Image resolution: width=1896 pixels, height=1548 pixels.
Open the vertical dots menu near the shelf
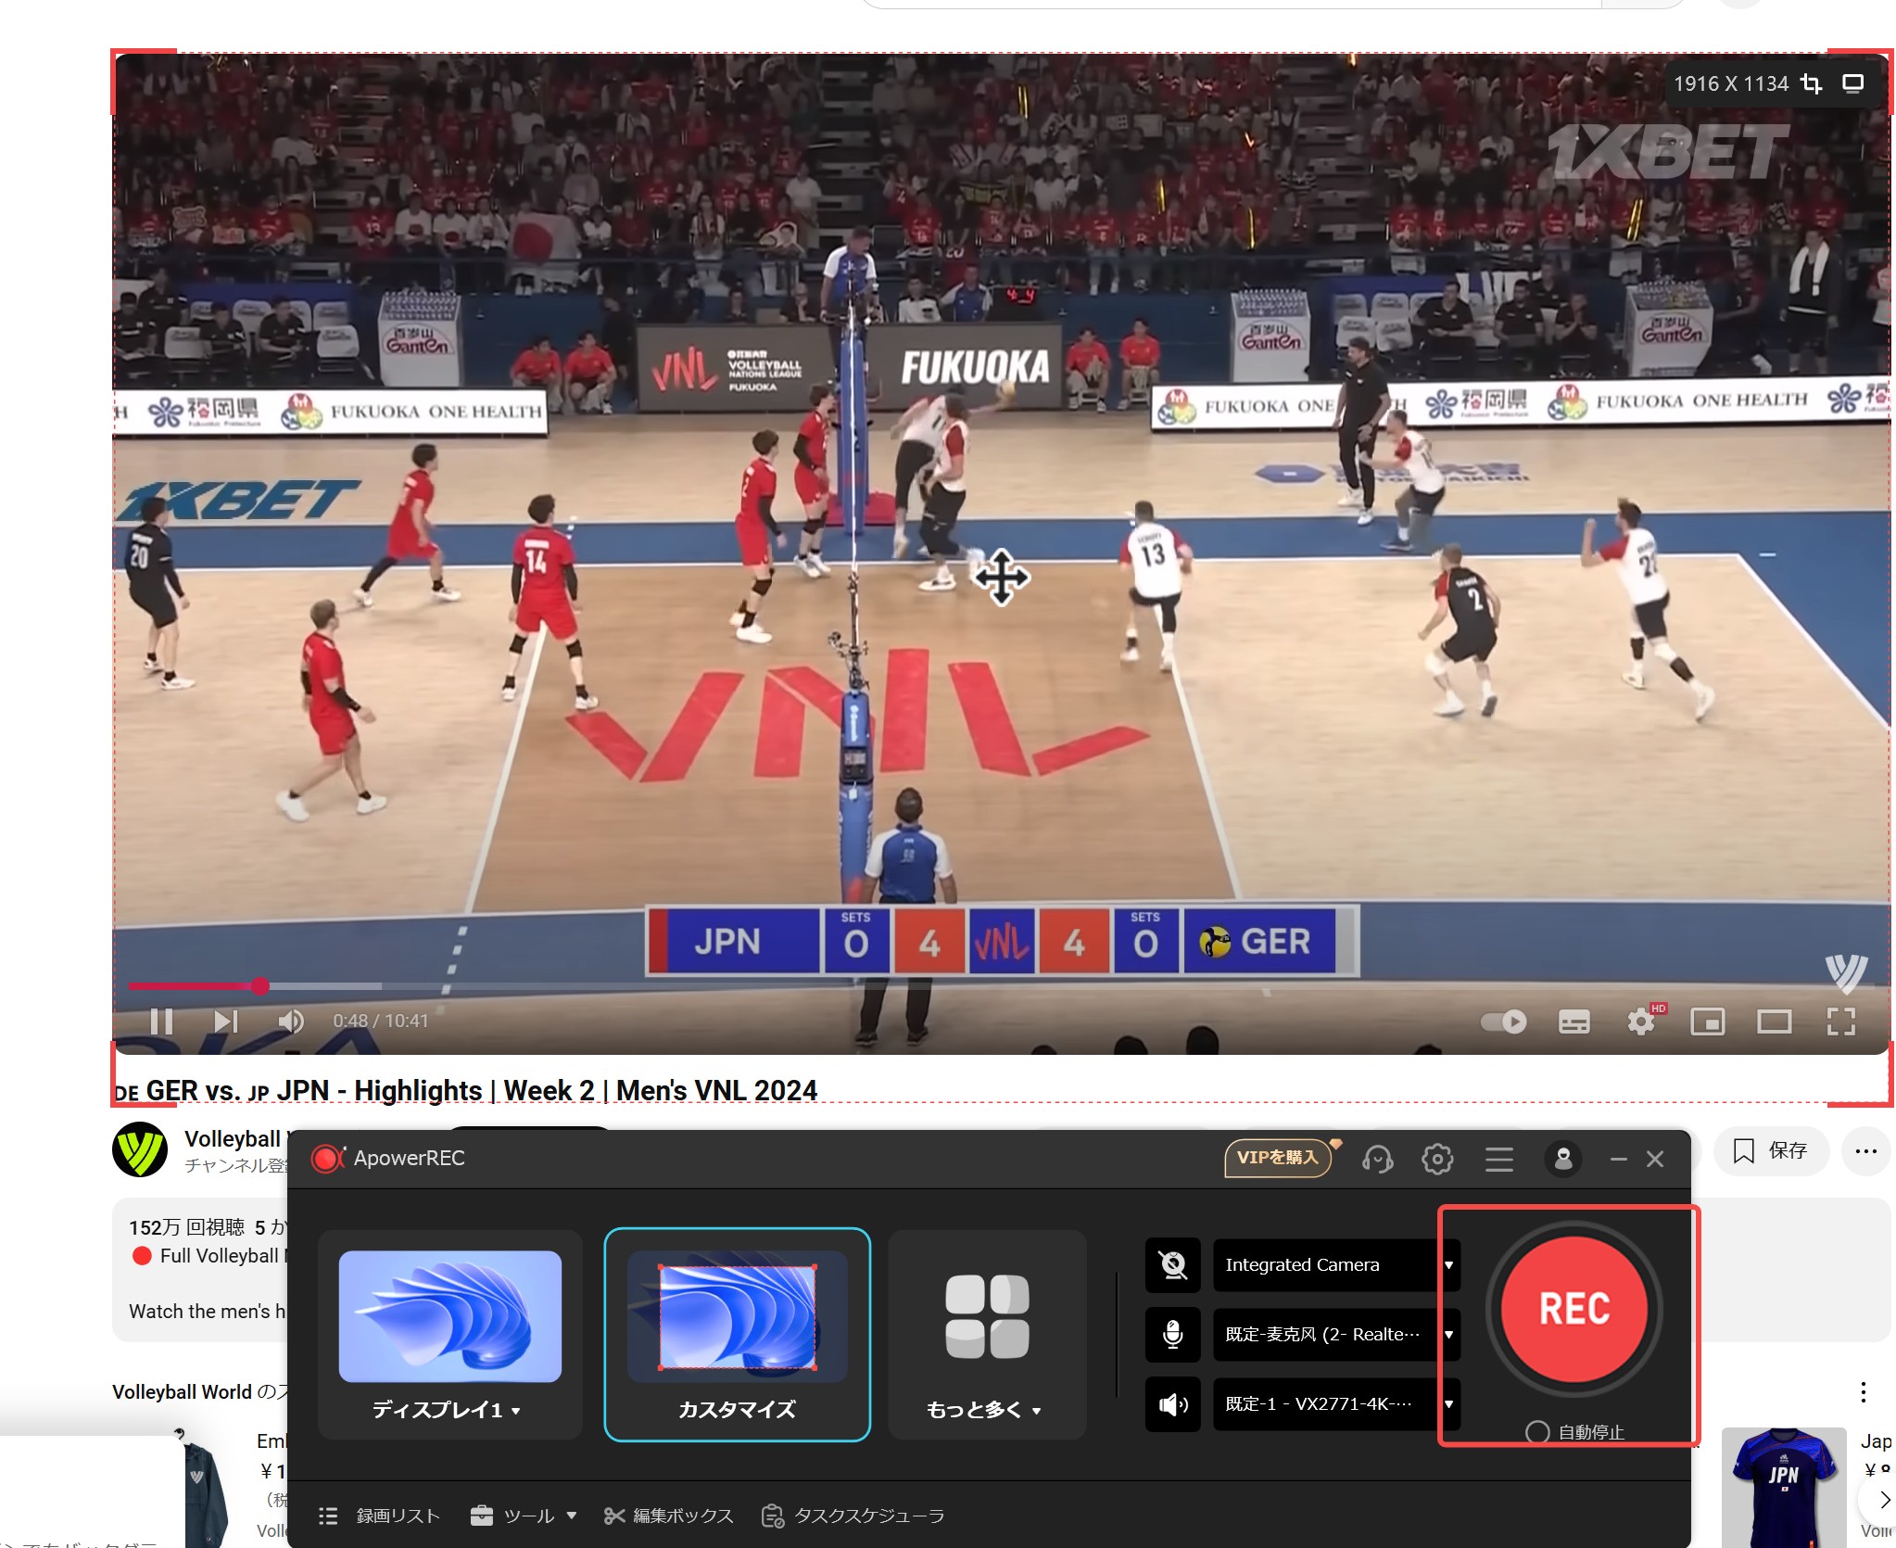click(1863, 1391)
